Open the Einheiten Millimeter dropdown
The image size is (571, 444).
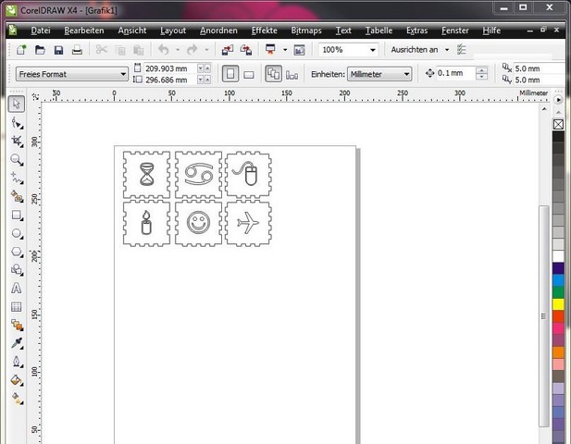point(379,74)
